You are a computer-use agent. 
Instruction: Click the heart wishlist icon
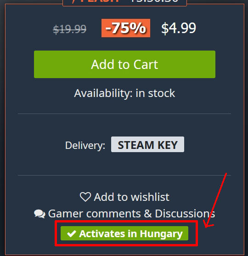coord(85,197)
